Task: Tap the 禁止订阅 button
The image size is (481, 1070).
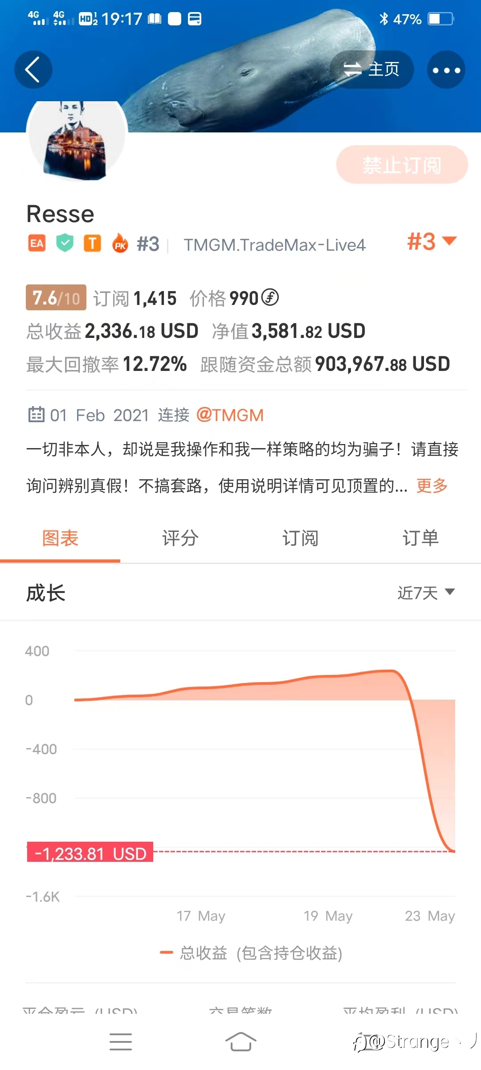Action: point(402,165)
